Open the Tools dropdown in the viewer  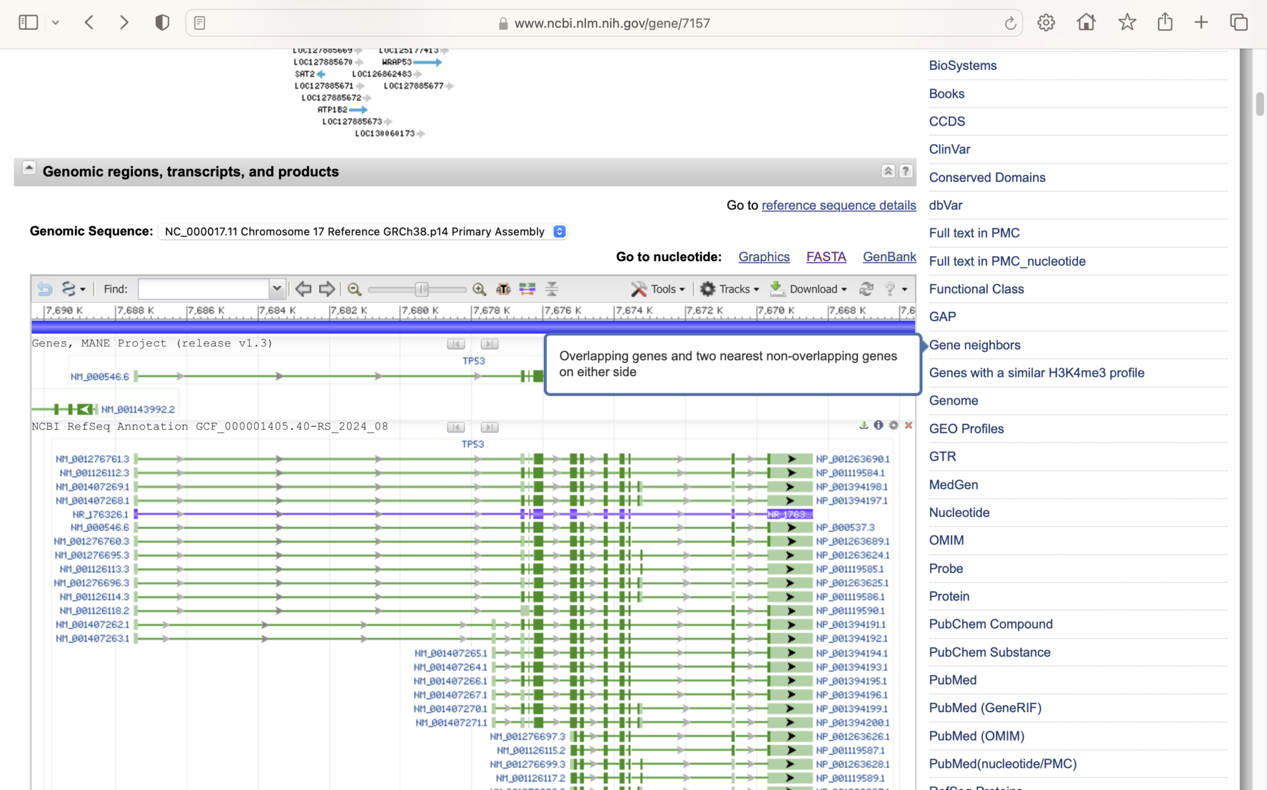pyautogui.click(x=658, y=288)
